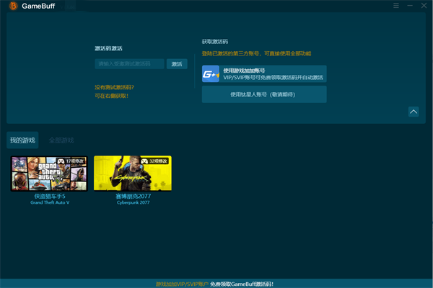Open Grand Theft Auto V thumbnail
Viewport: 433px width, 288px height.
[49, 174]
